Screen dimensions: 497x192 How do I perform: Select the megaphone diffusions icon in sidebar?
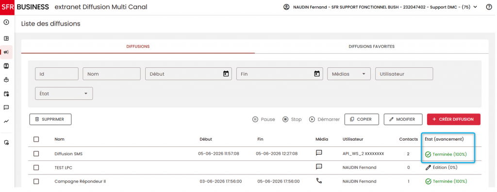6,52
